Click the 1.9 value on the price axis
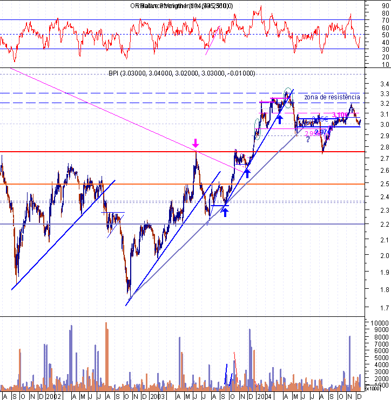This screenshot has width=391, height=400. 385,273
